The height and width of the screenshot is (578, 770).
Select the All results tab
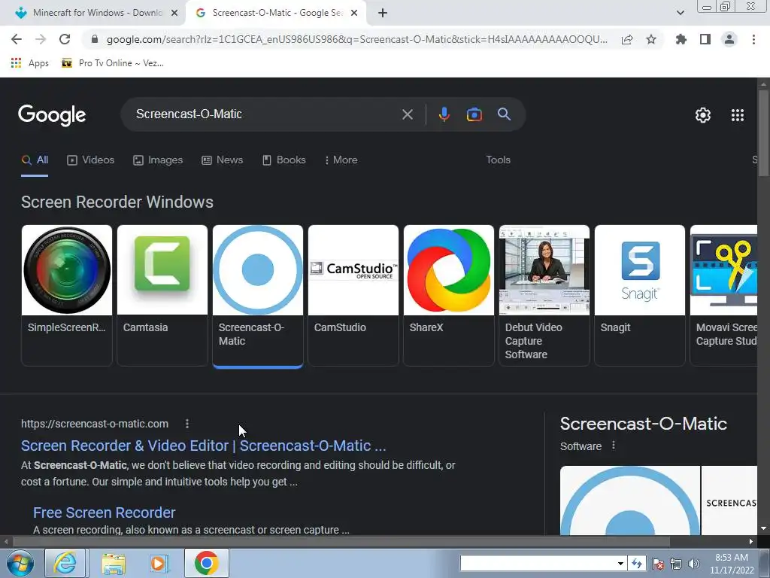tap(35, 160)
